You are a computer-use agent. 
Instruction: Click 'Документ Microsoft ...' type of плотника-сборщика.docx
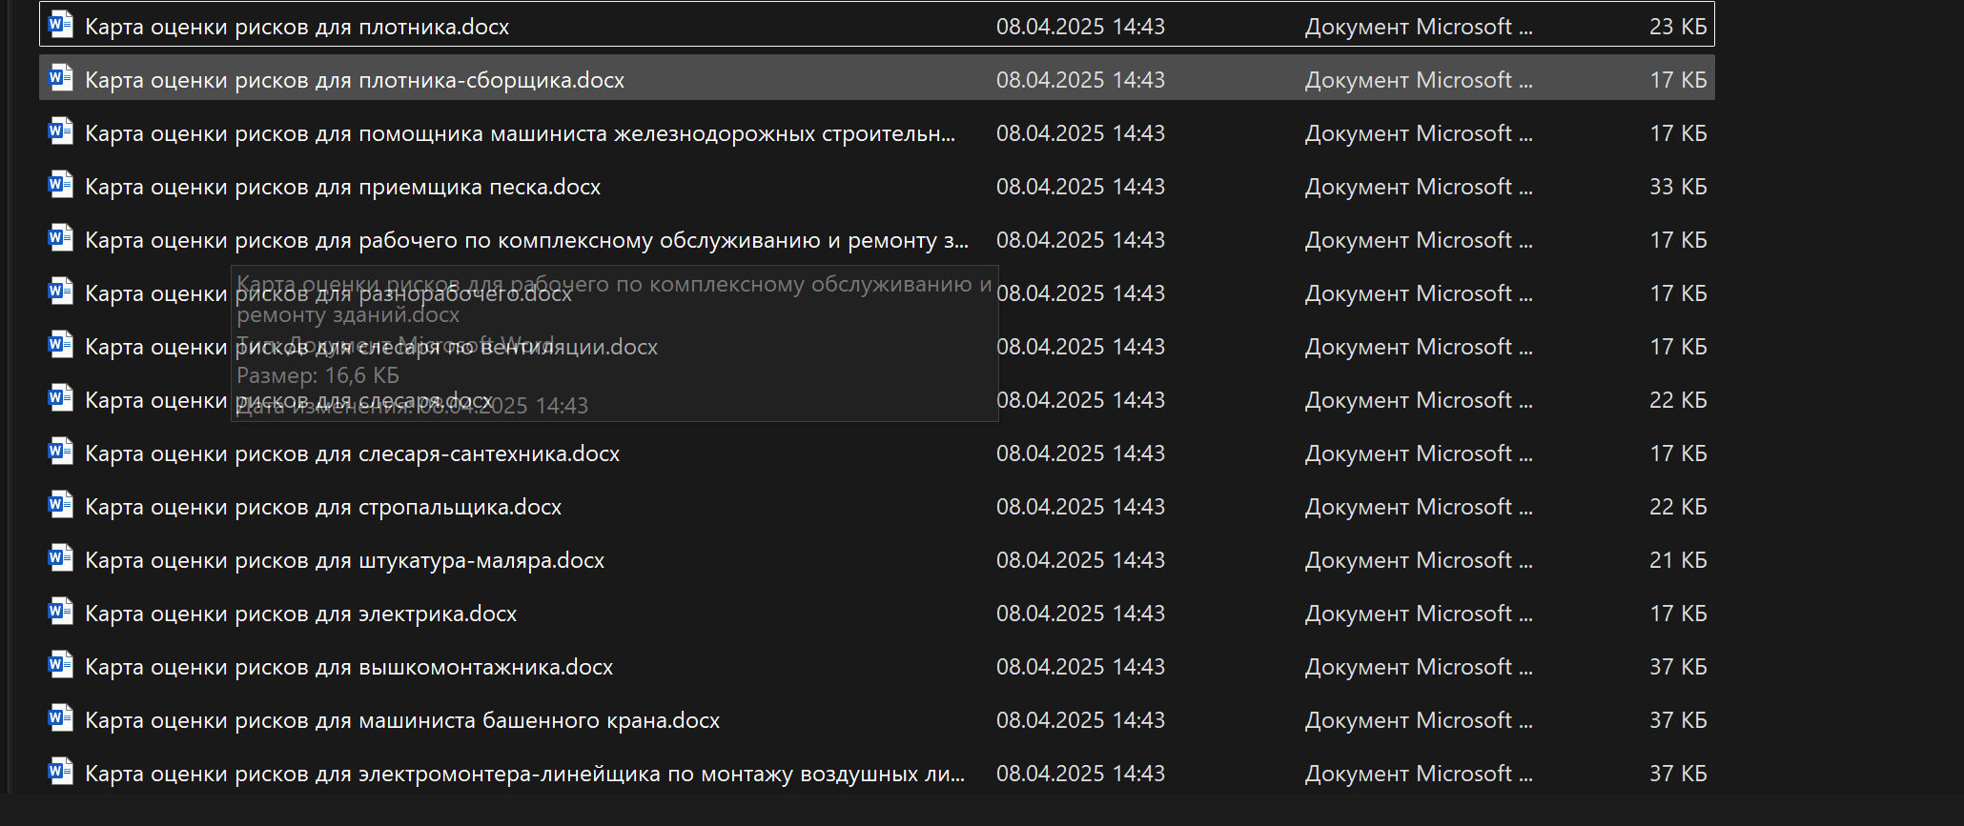pos(1419,80)
